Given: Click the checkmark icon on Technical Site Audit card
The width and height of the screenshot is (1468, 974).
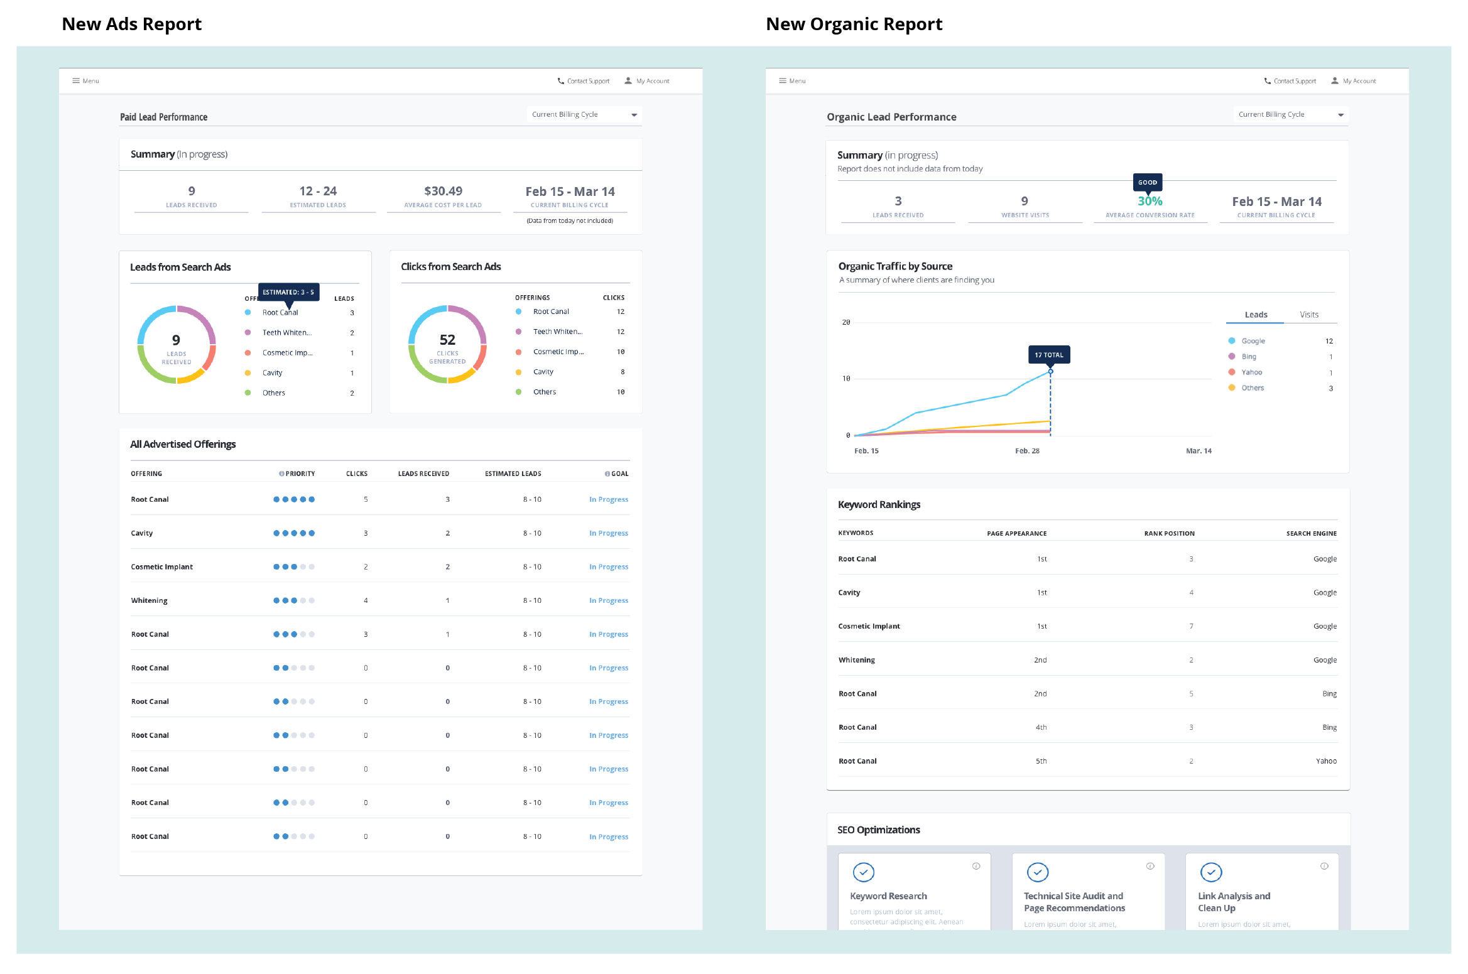Looking at the screenshot, I should coord(1038,872).
